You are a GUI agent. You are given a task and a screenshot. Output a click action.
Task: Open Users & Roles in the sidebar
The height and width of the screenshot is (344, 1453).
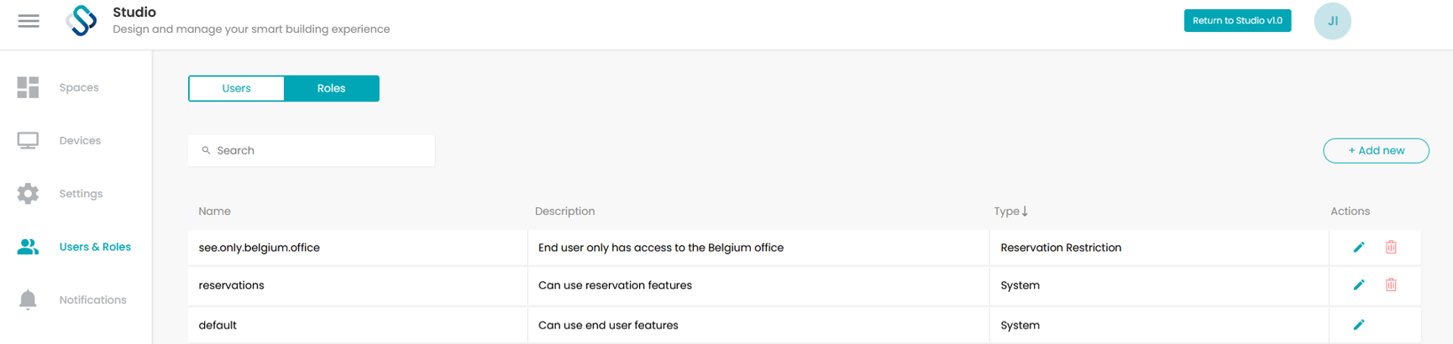95,247
